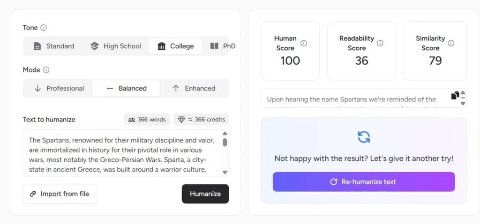Viewport: 480px width, 224px height.
Task: Click the info icon next to Tone
Action: click(44, 28)
